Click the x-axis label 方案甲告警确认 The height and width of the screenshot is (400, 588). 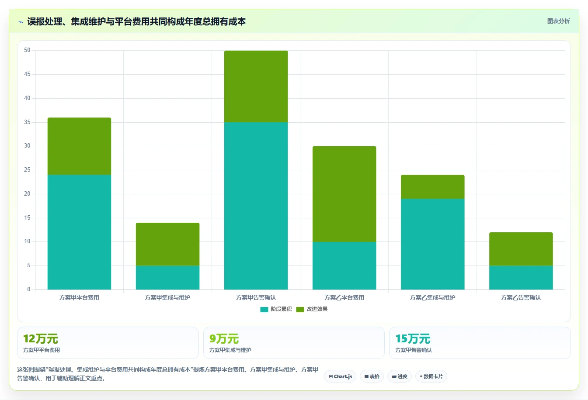pos(256,297)
